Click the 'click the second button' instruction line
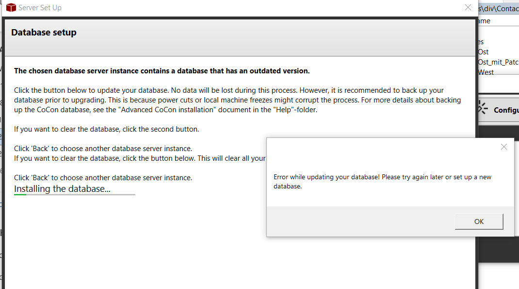This screenshot has height=289, width=519. point(106,129)
